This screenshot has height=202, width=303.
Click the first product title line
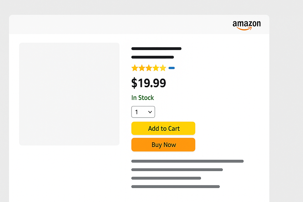pyautogui.click(x=156, y=49)
